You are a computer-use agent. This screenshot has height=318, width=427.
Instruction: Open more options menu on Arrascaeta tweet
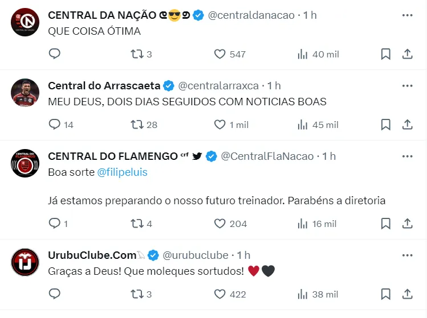tap(407, 86)
